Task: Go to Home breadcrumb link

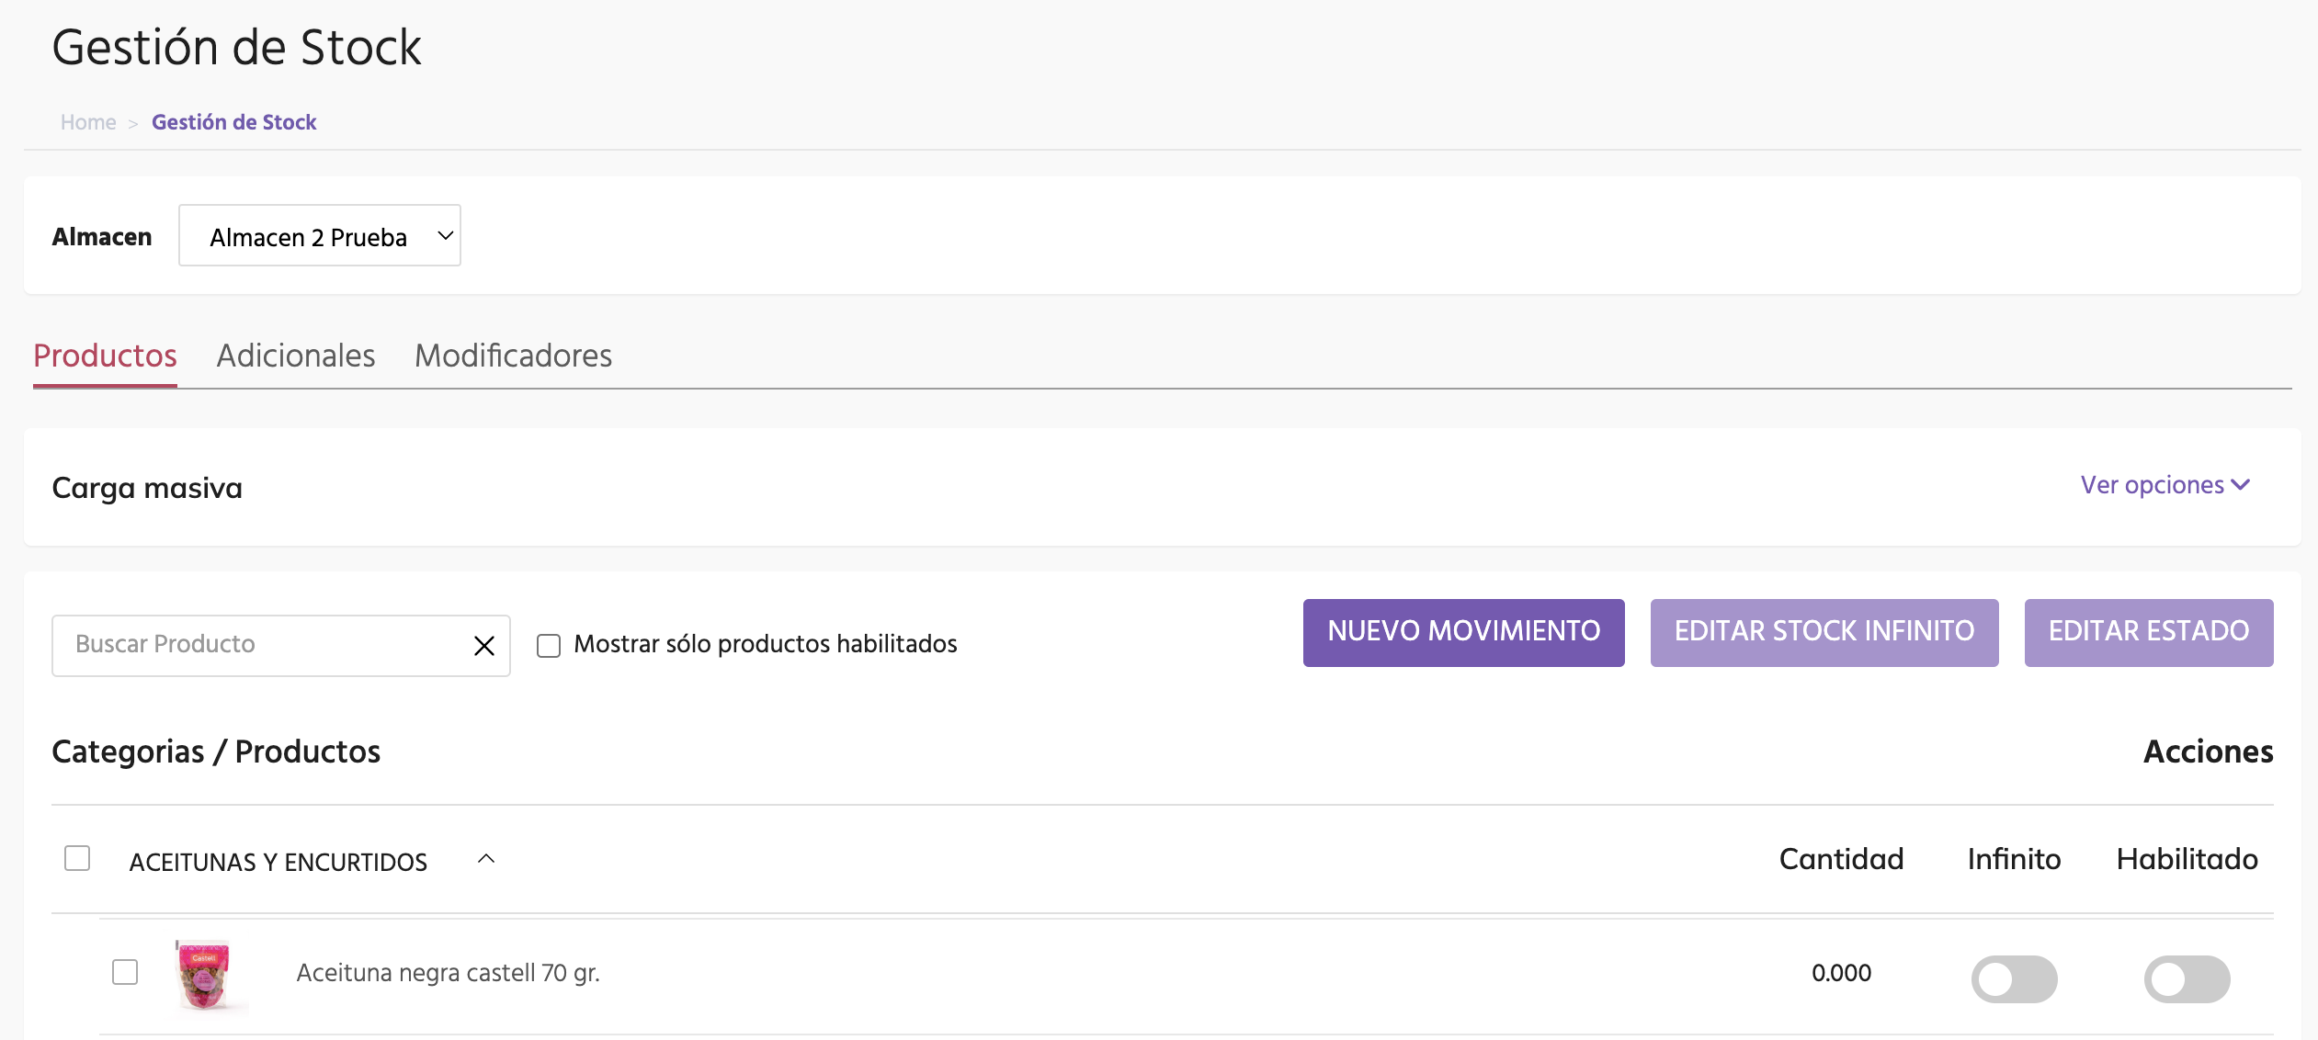Action: 88,122
